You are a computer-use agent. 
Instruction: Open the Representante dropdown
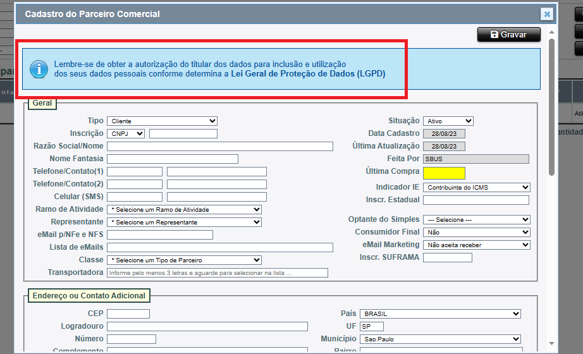[x=184, y=222]
